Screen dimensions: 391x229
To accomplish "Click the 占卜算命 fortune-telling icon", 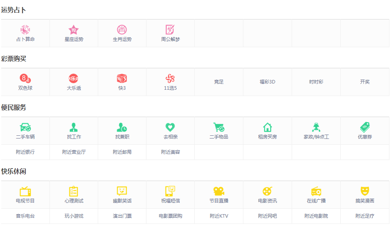I will (x=25, y=30).
